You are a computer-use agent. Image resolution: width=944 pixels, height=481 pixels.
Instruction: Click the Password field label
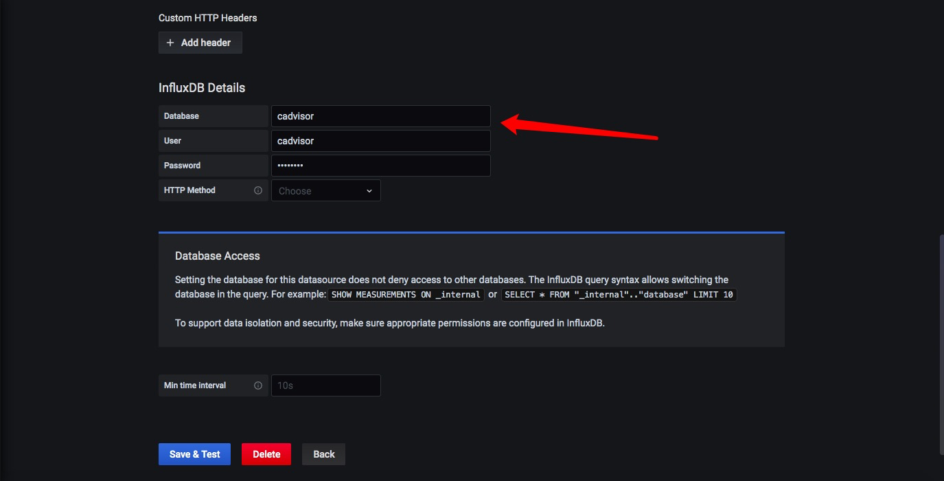point(182,166)
